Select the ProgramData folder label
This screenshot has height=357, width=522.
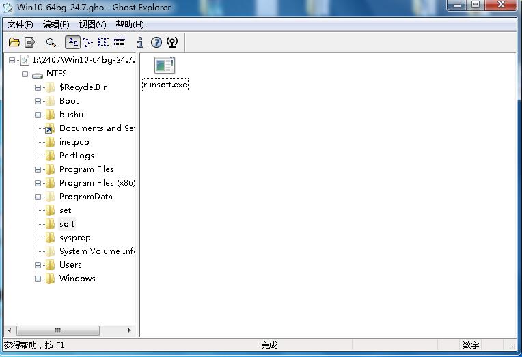pyautogui.click(x=86, y=197)
